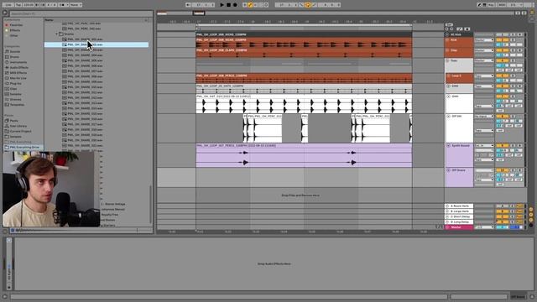Click Favorites collection red icon

pos(6,25)
